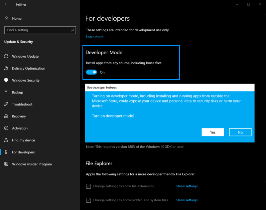Open the Learn more link

click(x=95, y=37)
